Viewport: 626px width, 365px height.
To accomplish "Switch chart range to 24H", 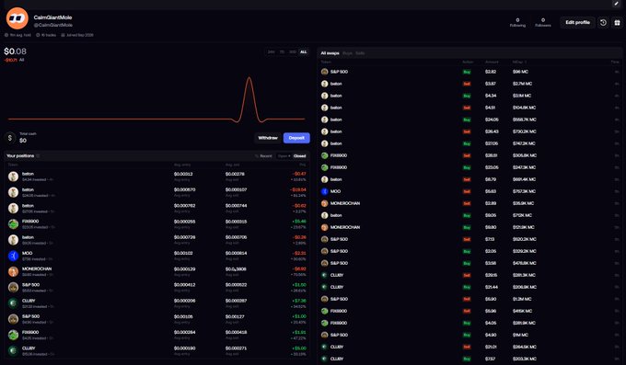I will click(x=271, y=51).
